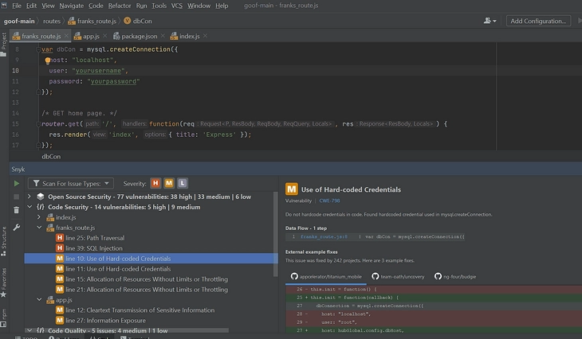Toggle Low severity filter button

(183, 183)
